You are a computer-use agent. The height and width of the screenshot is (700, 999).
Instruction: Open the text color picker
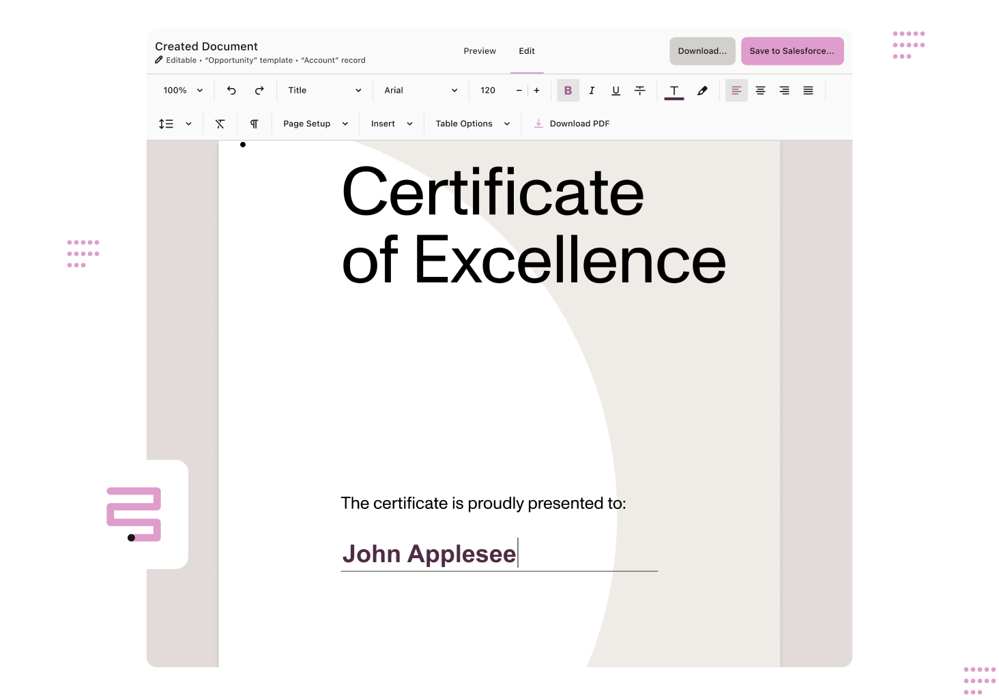click(674, 91)
